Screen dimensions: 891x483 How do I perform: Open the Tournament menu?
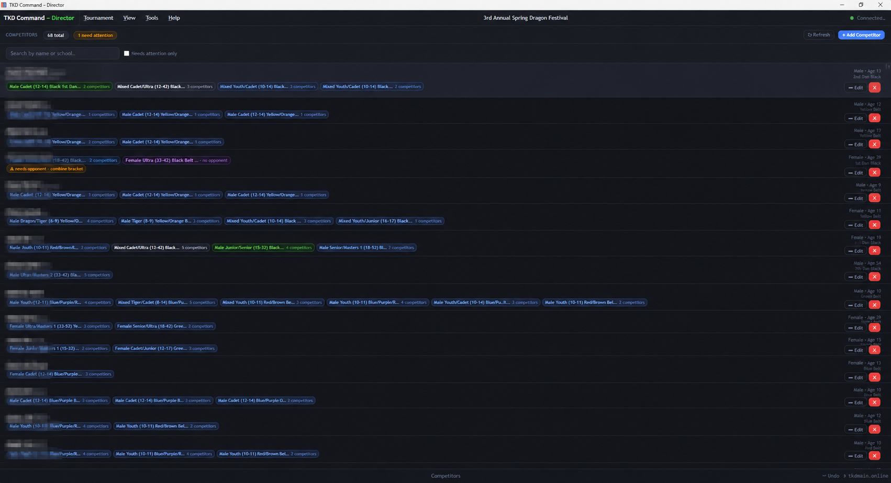(x=98, y=18)
